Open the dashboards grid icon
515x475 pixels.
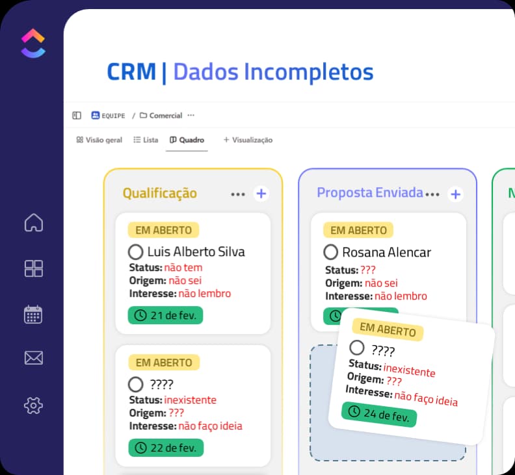click(x=33, y=268)
